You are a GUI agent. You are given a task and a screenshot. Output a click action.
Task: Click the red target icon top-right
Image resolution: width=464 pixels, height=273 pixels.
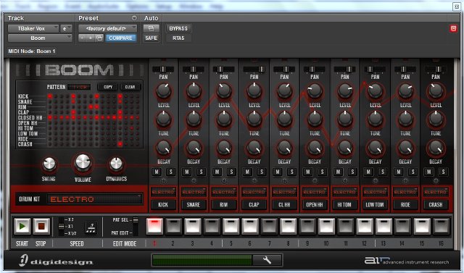tap(453, 28)
